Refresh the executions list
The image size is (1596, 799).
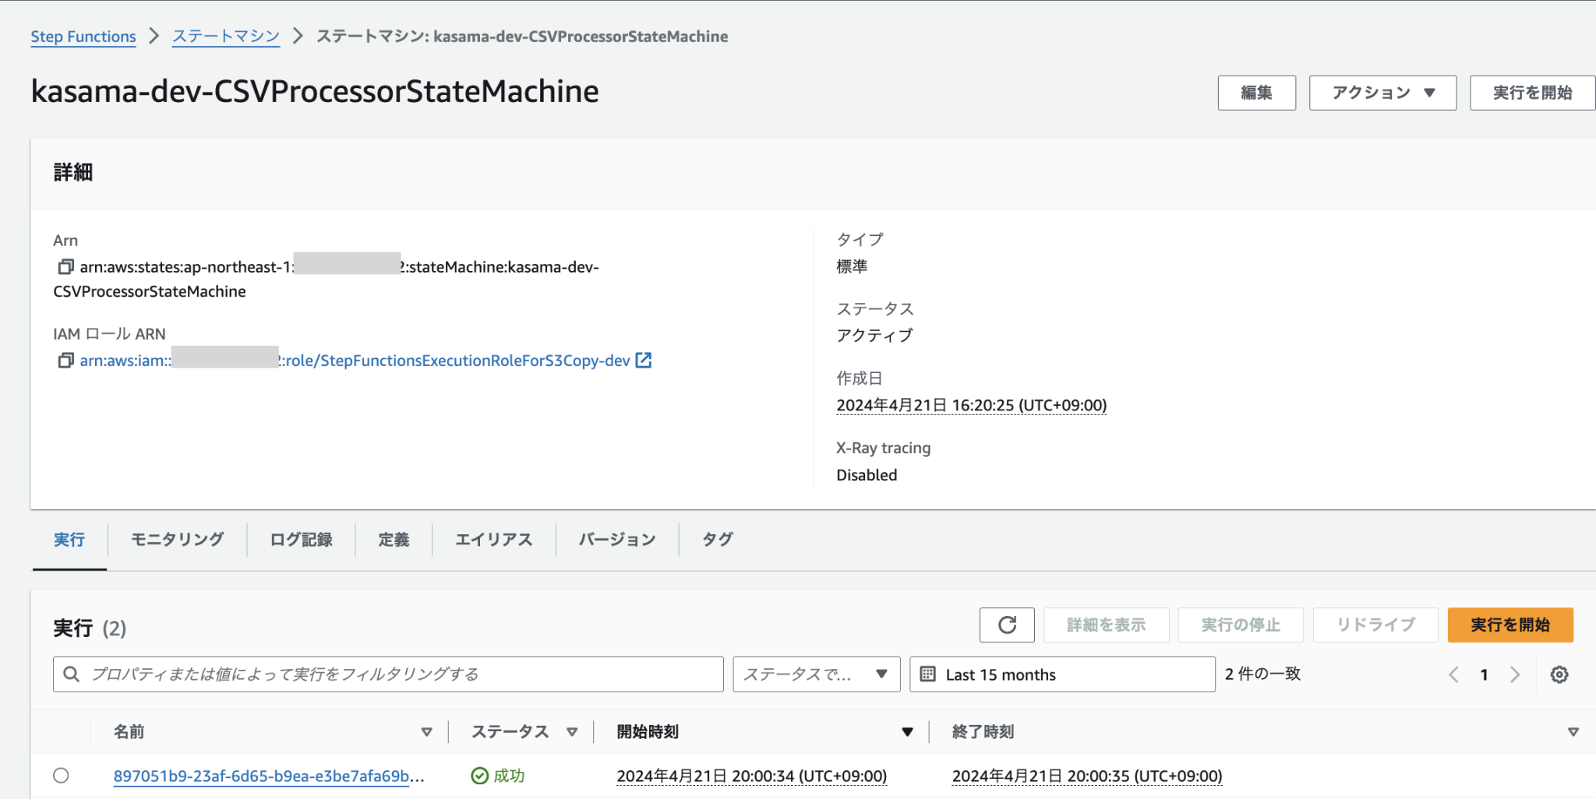[1007, 625]
